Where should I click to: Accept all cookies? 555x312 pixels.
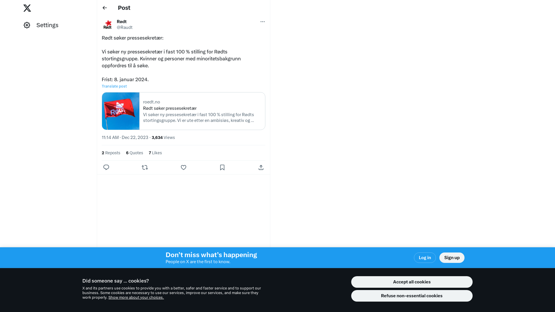point(412,282)
